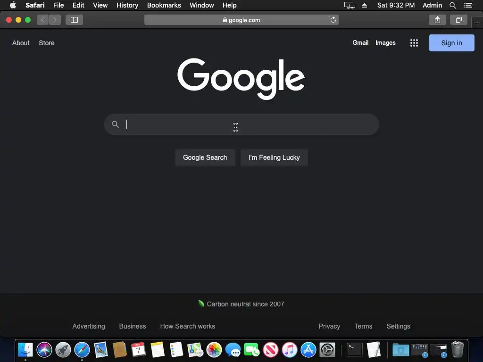Open Notification Center in menu bar

pos(467,5)
